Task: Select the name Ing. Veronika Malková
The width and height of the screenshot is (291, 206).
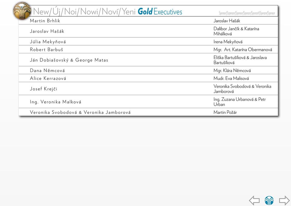Action: (55, 102)
